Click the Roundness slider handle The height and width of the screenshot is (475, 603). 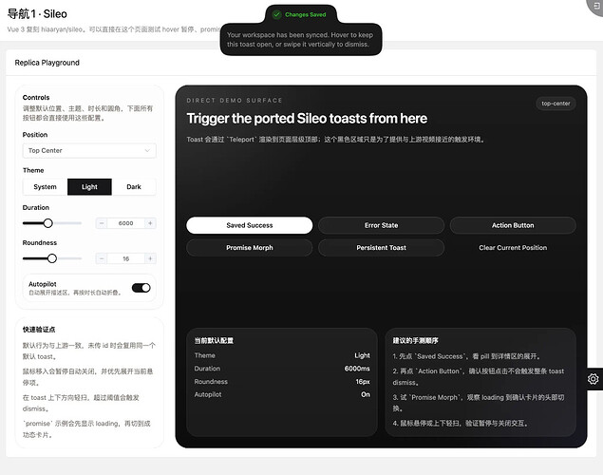click(52, 258)
